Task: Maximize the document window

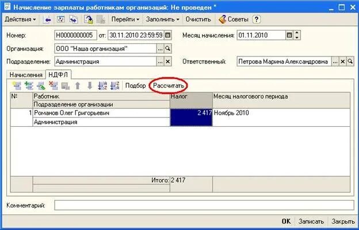Action: pos(341,7)
